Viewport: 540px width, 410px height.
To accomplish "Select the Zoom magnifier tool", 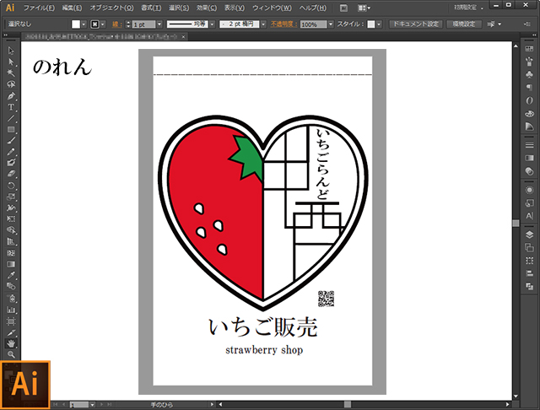I will pos(11,354).
